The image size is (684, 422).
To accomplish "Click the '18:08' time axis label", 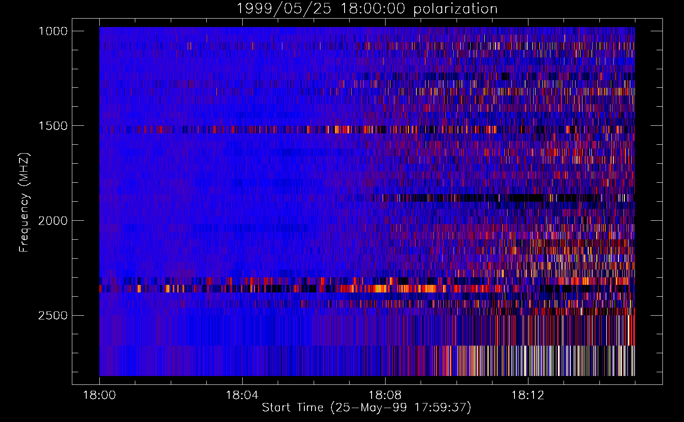I will coord(385,395).
